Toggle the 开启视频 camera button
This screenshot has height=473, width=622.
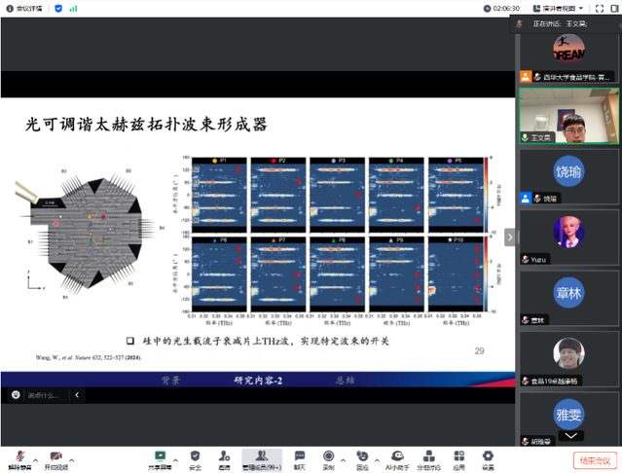point(56,455)
